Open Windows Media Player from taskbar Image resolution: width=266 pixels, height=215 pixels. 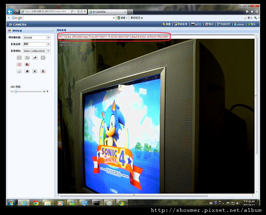60,203
